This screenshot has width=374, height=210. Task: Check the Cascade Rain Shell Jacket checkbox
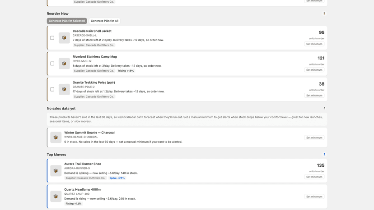(52, 38)
